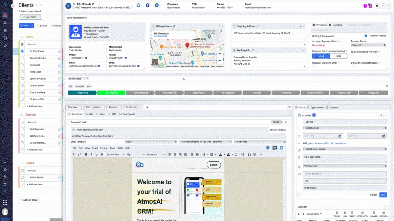The width and height of the screenshot is (394, 221).
Task: Open the Twitter profile icon
Action: pyautogui.click(x=139, y=5)
